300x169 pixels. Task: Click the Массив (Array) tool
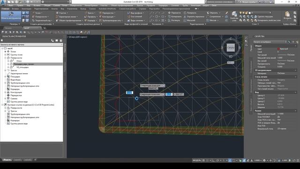tap(212, 20)
